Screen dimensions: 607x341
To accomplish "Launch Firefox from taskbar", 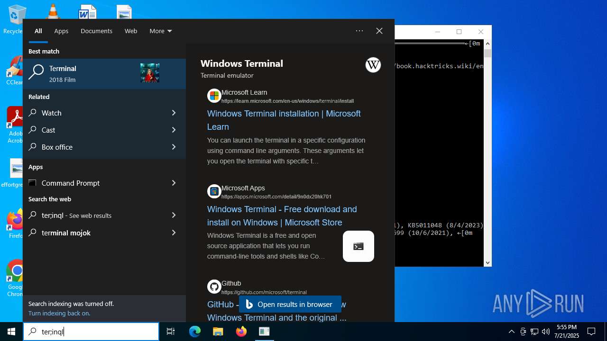I will (241, 332).
